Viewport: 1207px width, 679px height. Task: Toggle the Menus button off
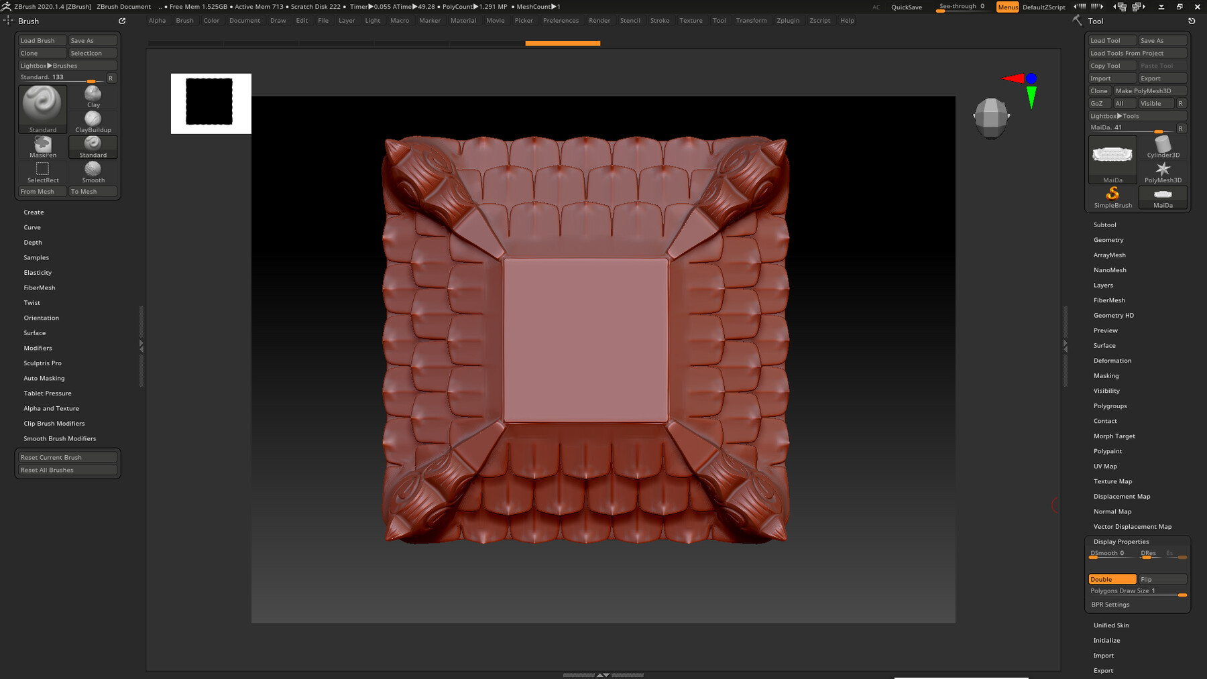(x=1007, y=7)
